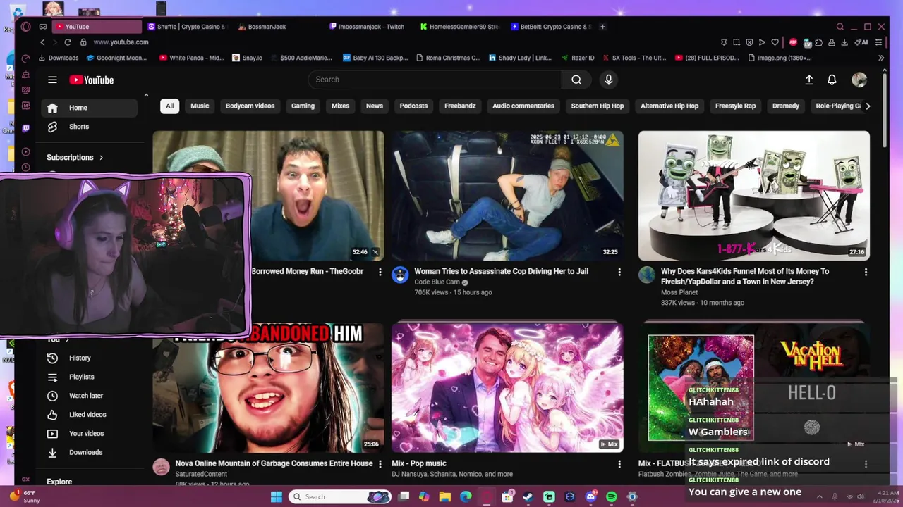Open the Snay.io bookmark
The width and height of the screenshot is (903, 507).
[x=248, y=58]
